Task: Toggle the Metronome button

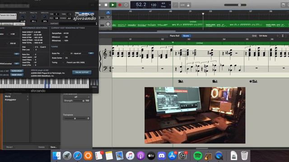Action: pos(188,5)
